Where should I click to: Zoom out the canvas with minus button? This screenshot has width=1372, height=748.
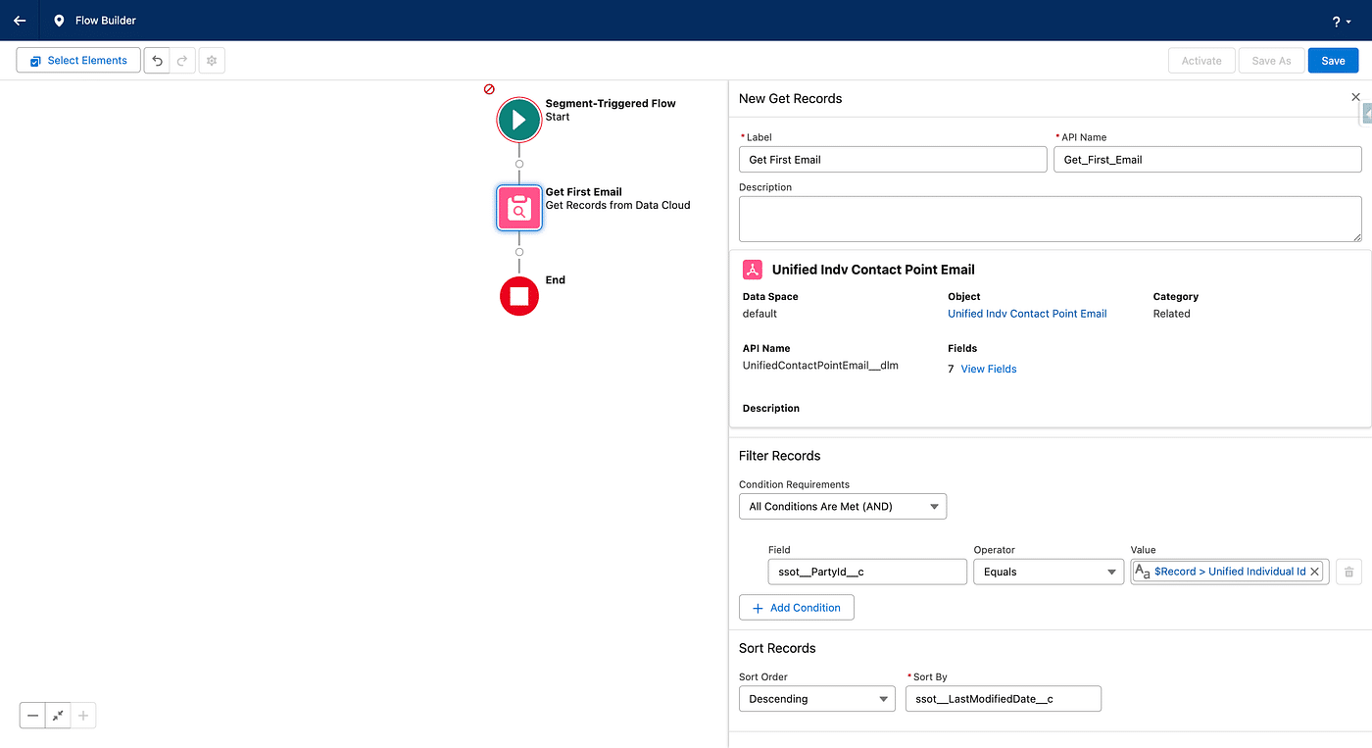coord(33,716)
